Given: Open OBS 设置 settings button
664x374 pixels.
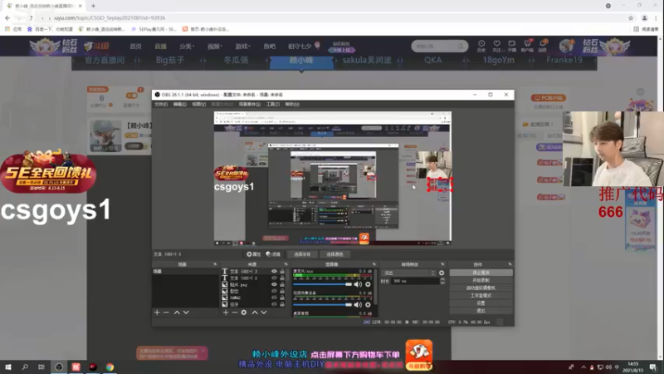Looking at the screenshot, I should point(481,303).
